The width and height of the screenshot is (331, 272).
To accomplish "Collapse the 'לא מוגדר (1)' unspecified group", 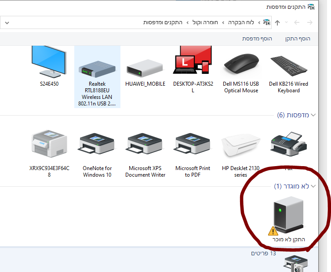I will click(313, 186).
